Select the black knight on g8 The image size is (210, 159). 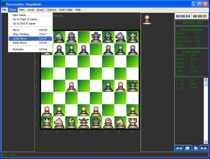(x=120, y=37)
